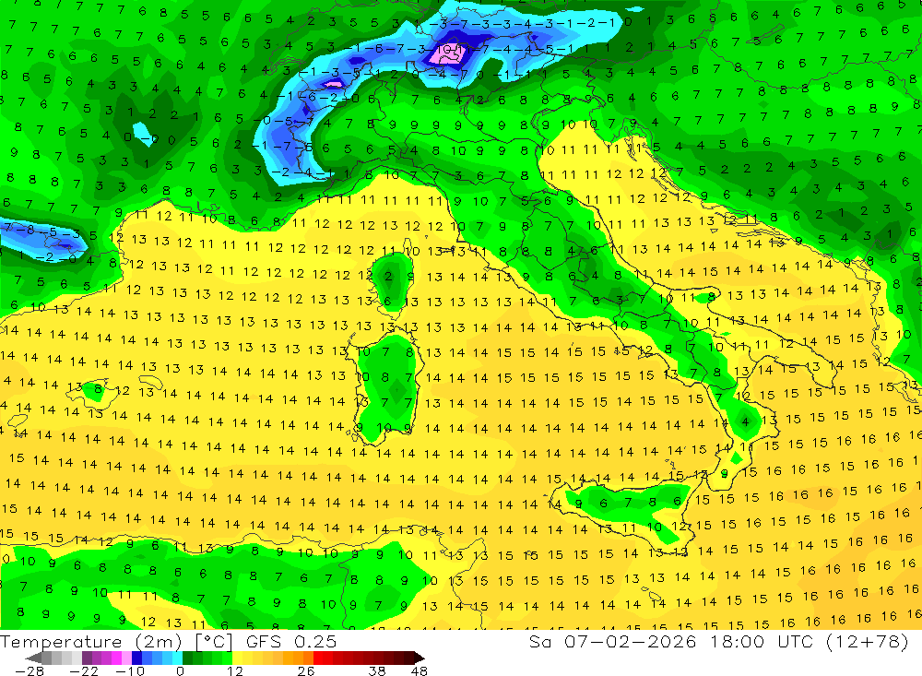Click the "26" legend label
Image resolution: width=922 pixels, height=676 pixels.
click(306, 671)
